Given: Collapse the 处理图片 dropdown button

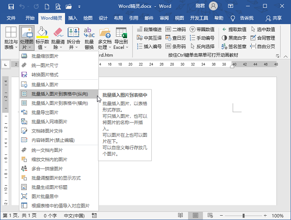Looking at the screenshot, I should click(x=27, y=38).
